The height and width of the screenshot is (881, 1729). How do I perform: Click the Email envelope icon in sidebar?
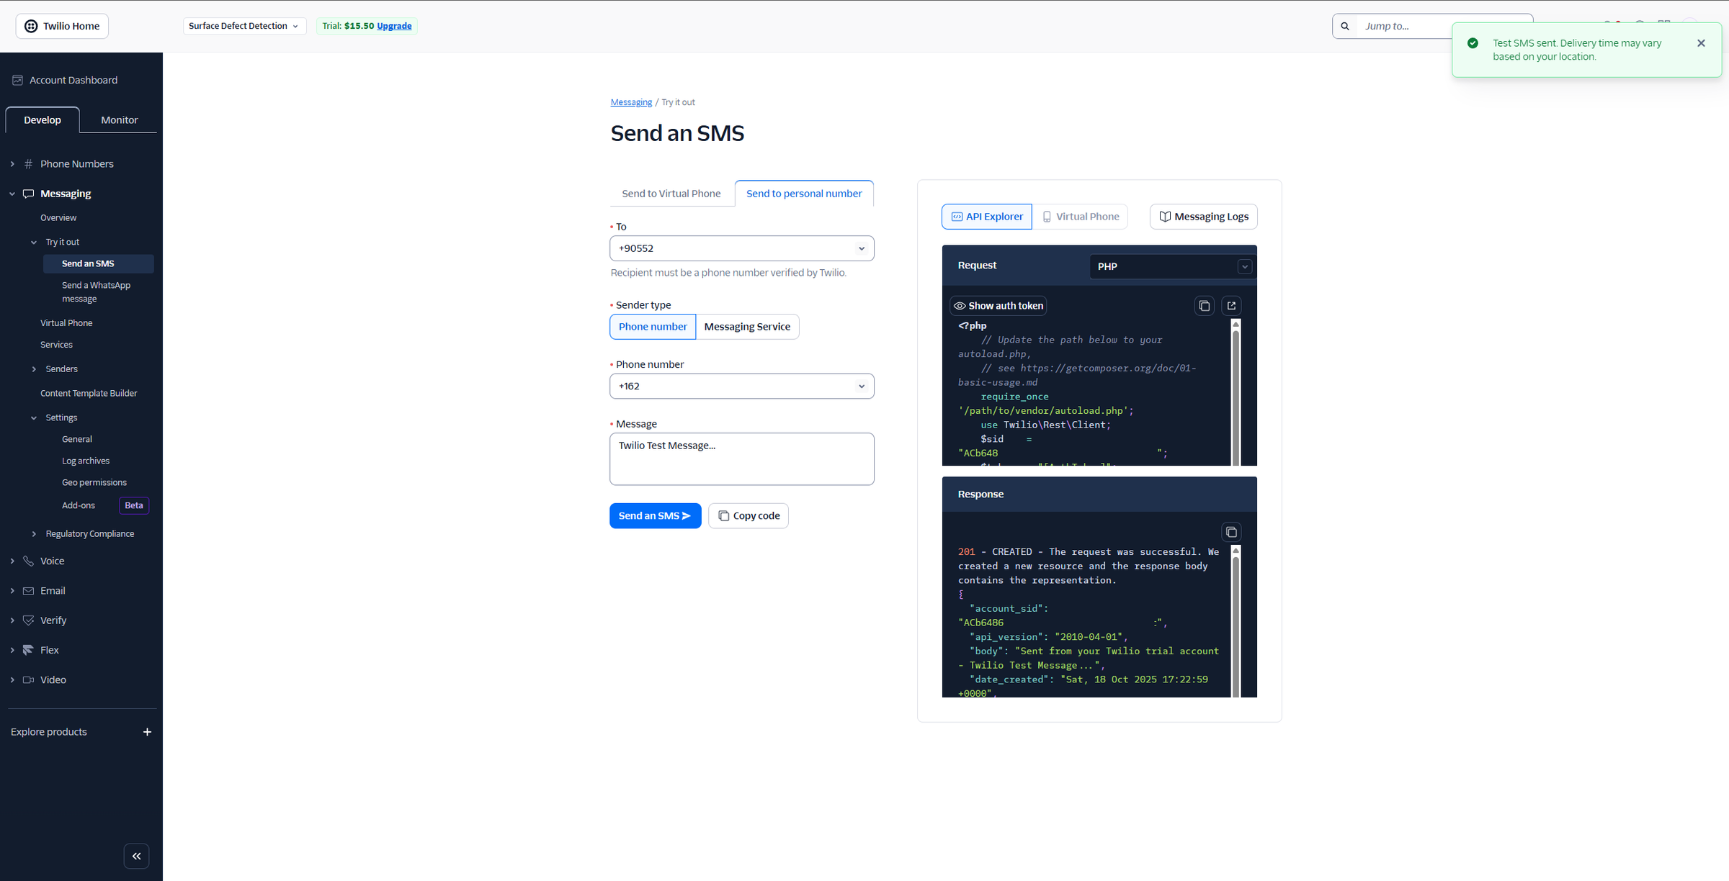tap(28, 591)
